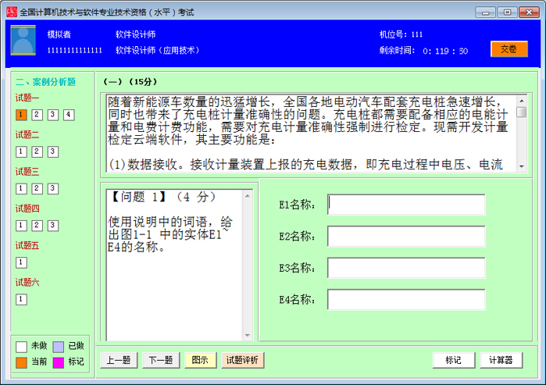This screenshot has height=385, width=546.
Task: Select question 1 under 试题四
Action: pos(21,225)
